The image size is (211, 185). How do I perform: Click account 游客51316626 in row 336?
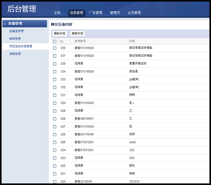coord(84,48)
